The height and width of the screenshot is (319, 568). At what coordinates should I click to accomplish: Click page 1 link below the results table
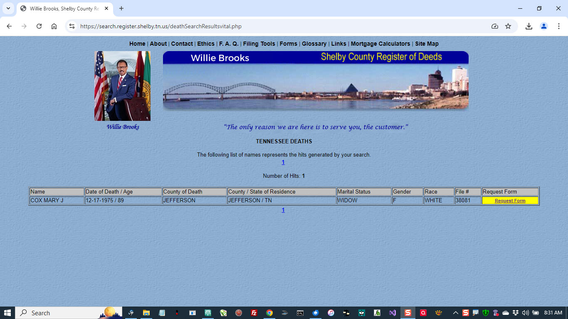[x=283, y=210]
